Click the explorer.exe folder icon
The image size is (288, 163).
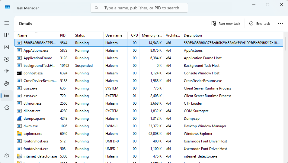pyautogui.click(x=19, y=134)
